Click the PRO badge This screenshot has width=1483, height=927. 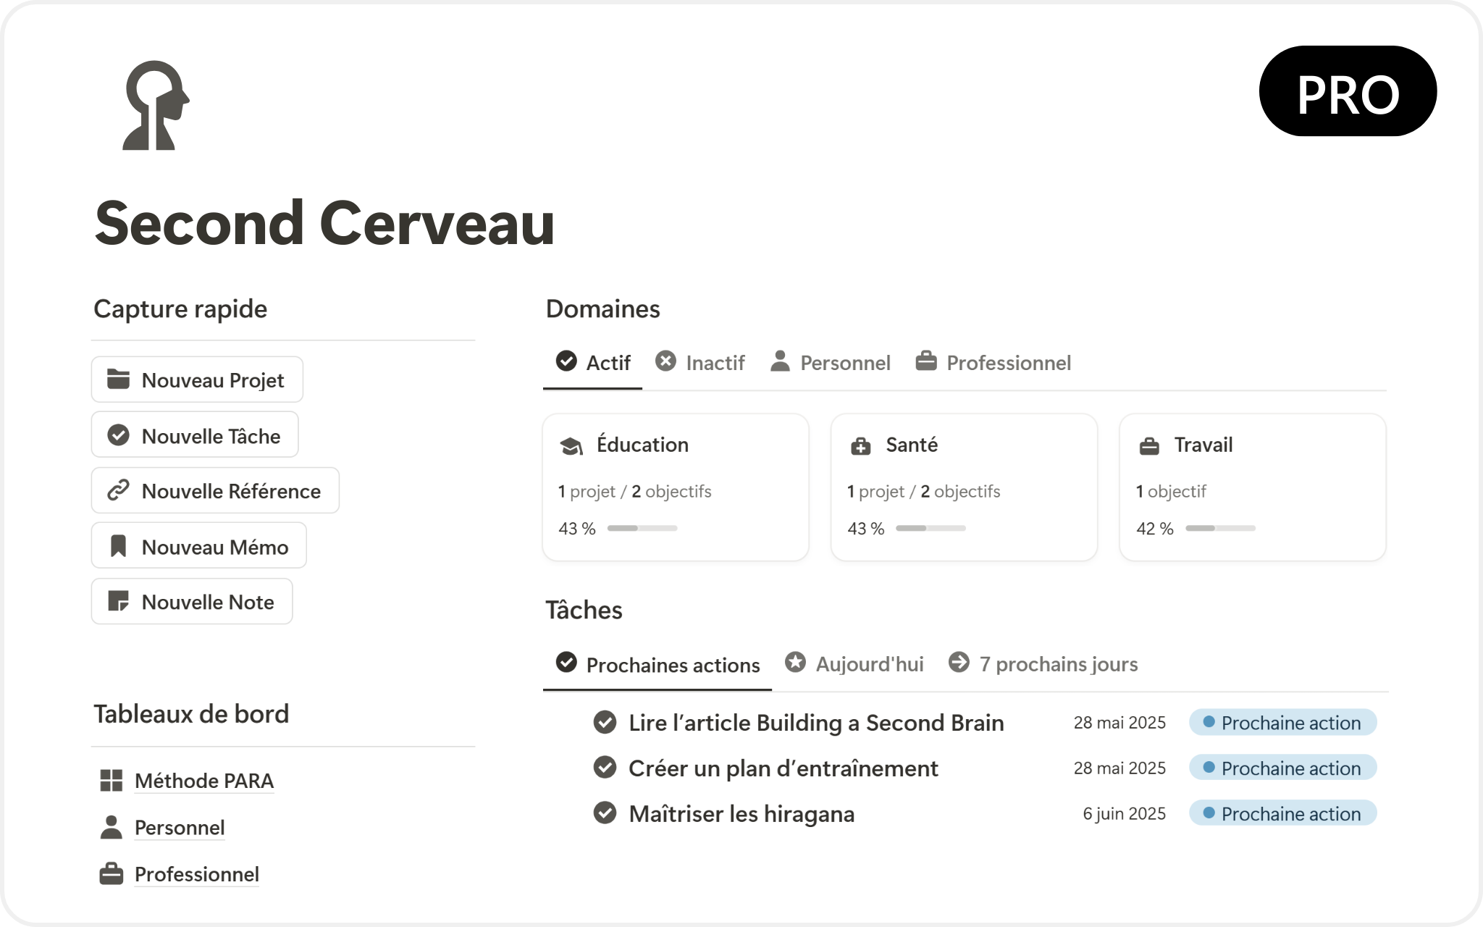pos(1348,91)
